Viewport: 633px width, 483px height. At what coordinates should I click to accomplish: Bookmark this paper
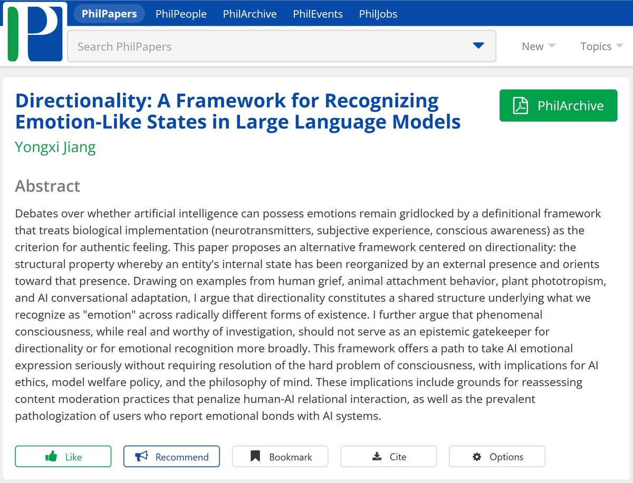coord(280,457)
